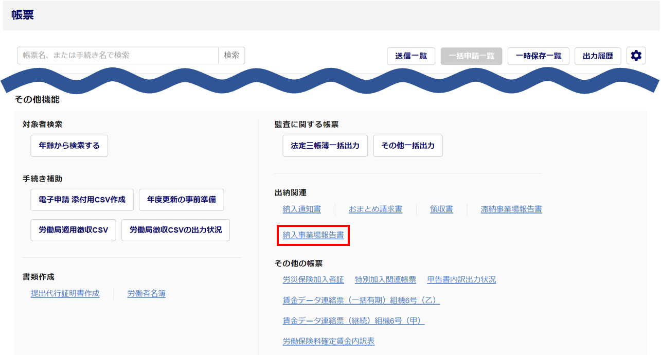The image size is (661, 355).
Task: Open 労働局徴収CSVの出力状況
Action: click(x=175, y=230)
